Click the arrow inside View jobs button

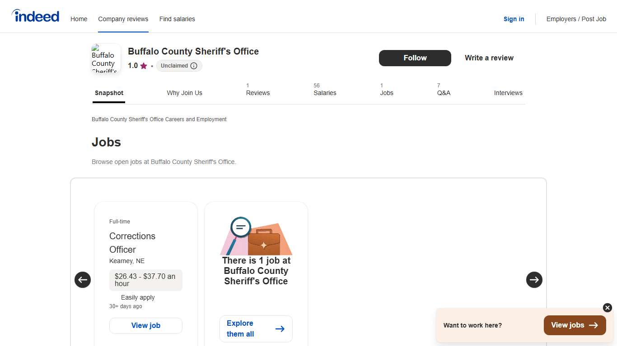[594, 325]
